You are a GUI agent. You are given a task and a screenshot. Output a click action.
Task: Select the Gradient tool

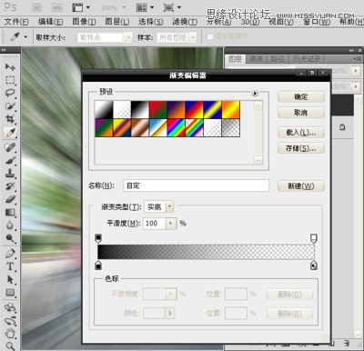click(10, 212)
